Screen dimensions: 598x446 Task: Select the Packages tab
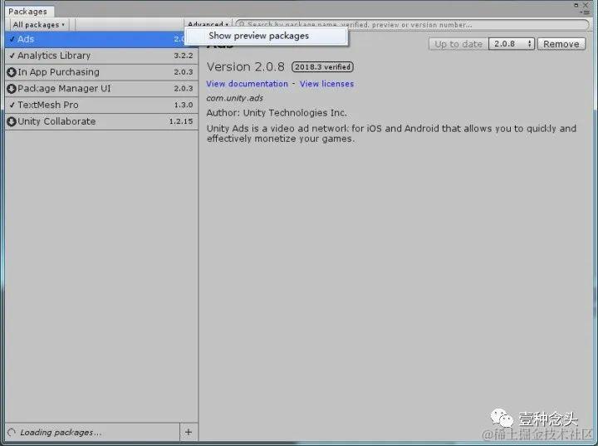coord(28,12)
